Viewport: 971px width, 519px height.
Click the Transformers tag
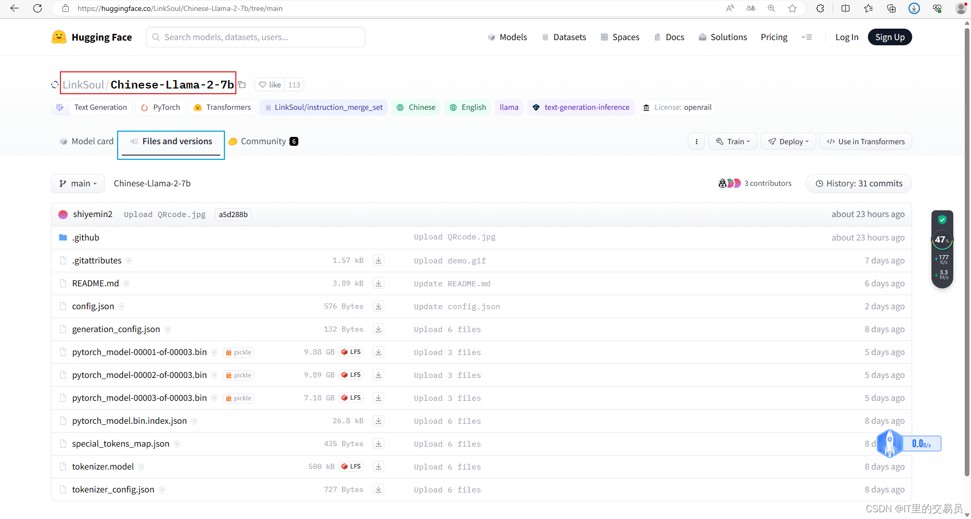click(x=222, y=107)
